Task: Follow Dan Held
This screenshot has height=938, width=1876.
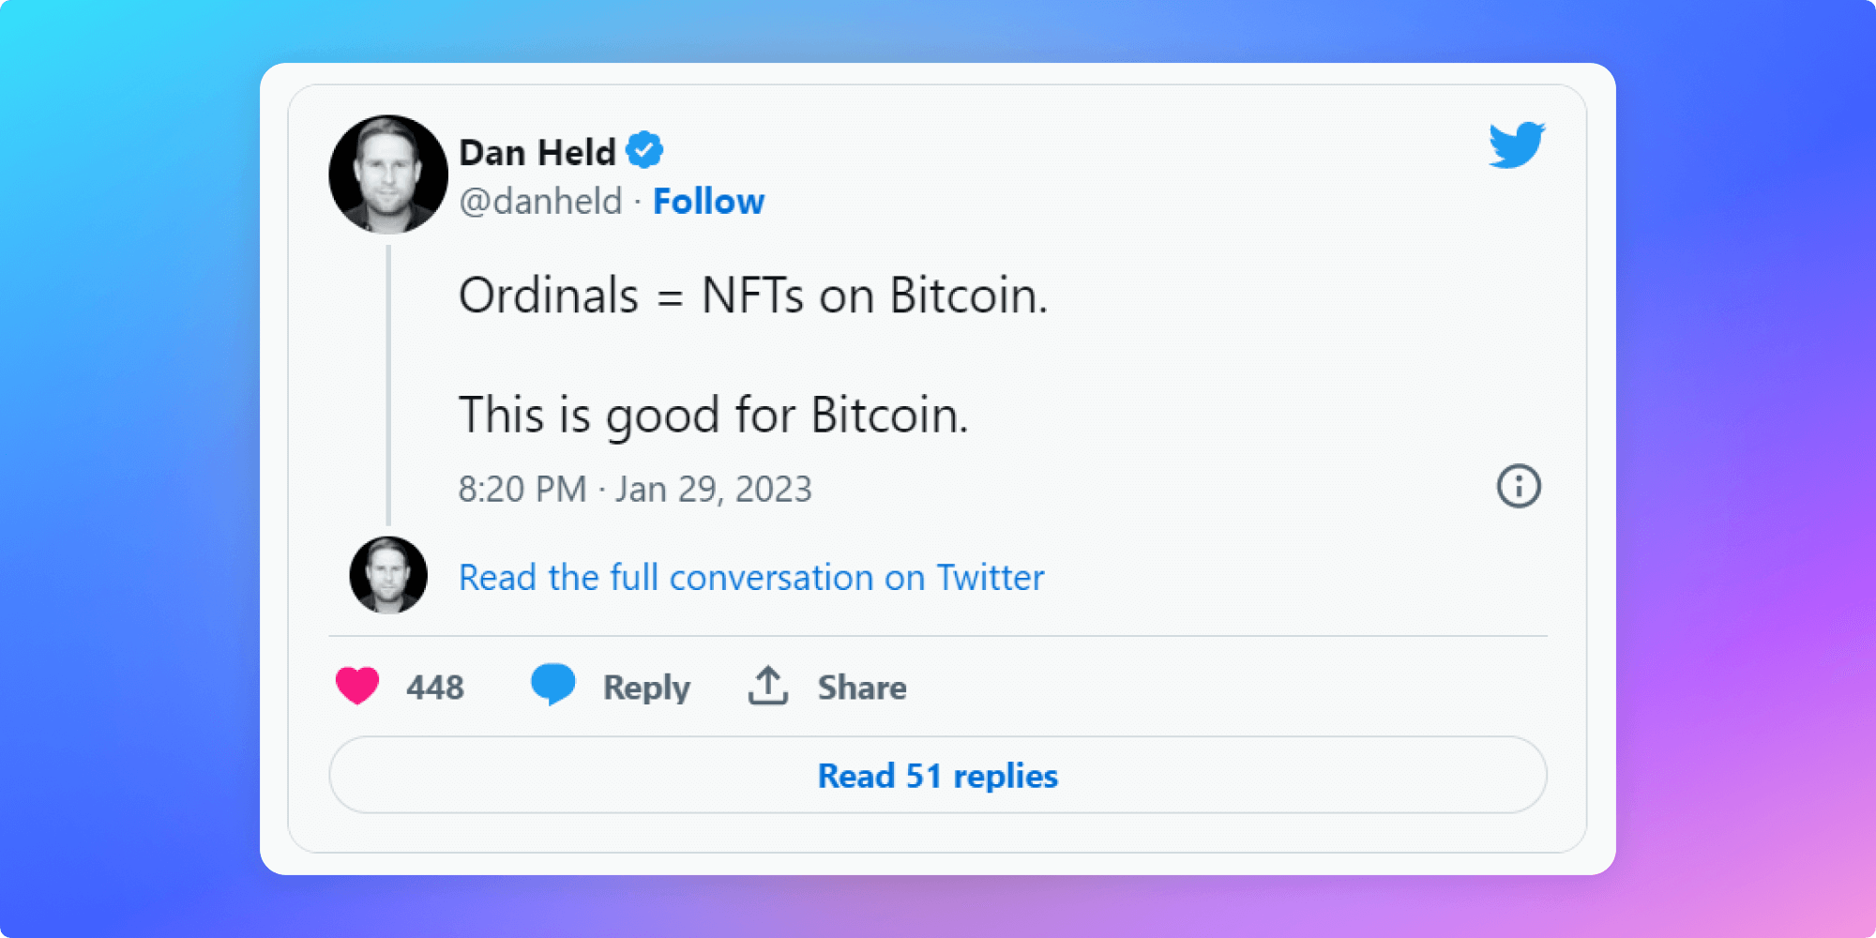Action: (709, 201)
